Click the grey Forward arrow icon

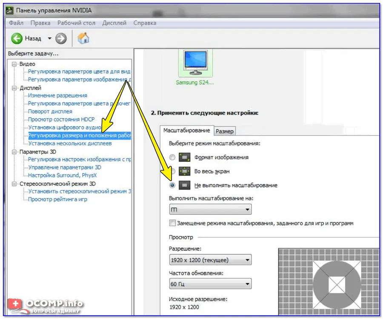pyautogui.click(x=61, y=38)
